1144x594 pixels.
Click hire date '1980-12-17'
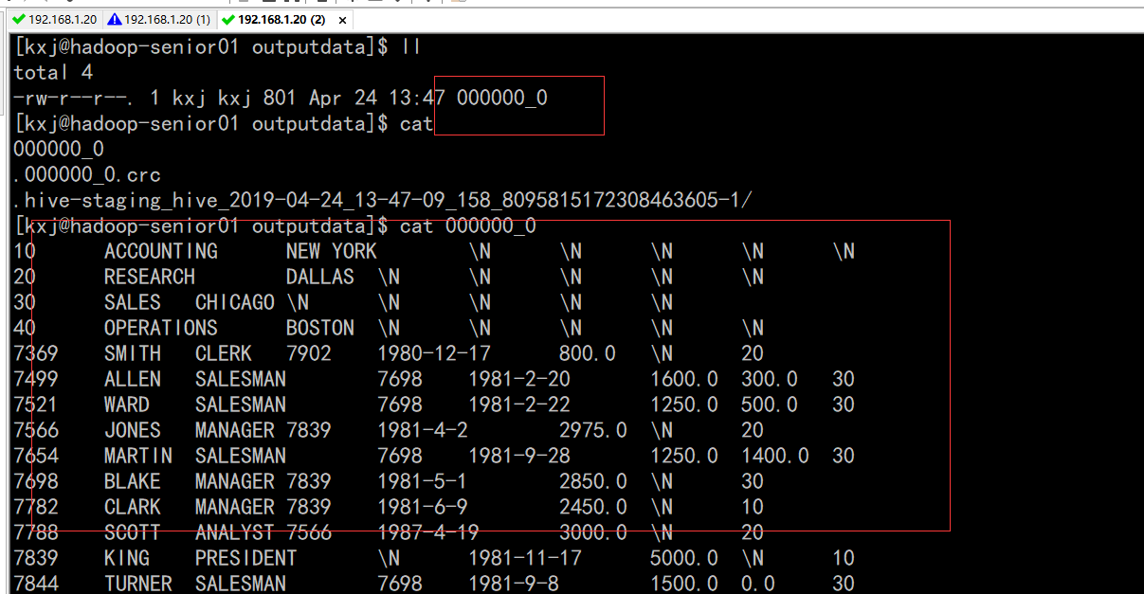pyautogui.click(x=434, y=353)
